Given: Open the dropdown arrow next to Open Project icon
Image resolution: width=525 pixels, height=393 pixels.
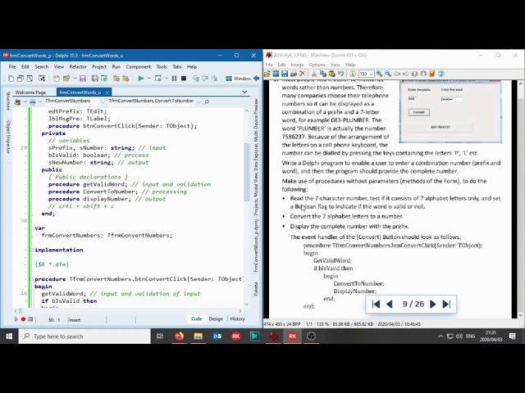Looking at the screenshot, I should click(x=75, y=79).
